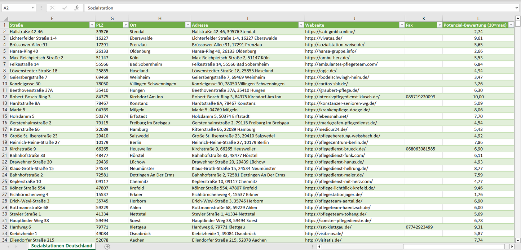Viewport: 521px width, 250px height.
Task: Click the Cancel entry X icon
Action: 52,8
